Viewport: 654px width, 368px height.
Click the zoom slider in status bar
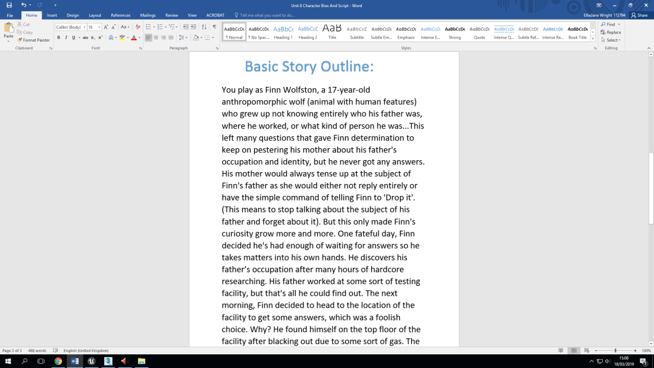615,351
